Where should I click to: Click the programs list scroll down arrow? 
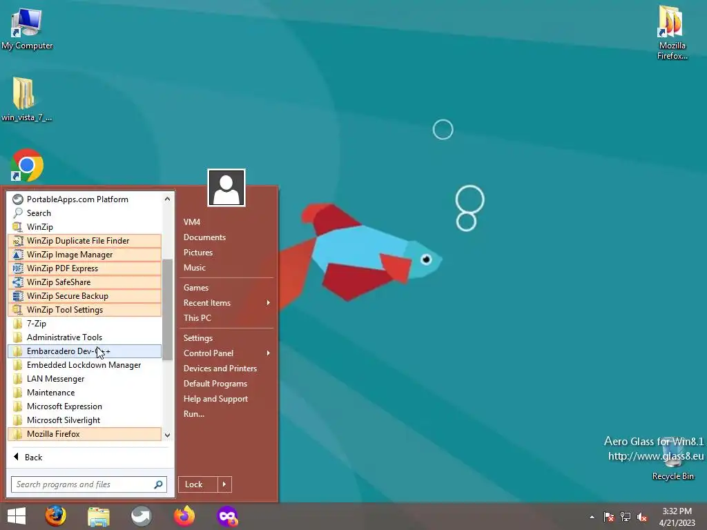coord(167,435)
